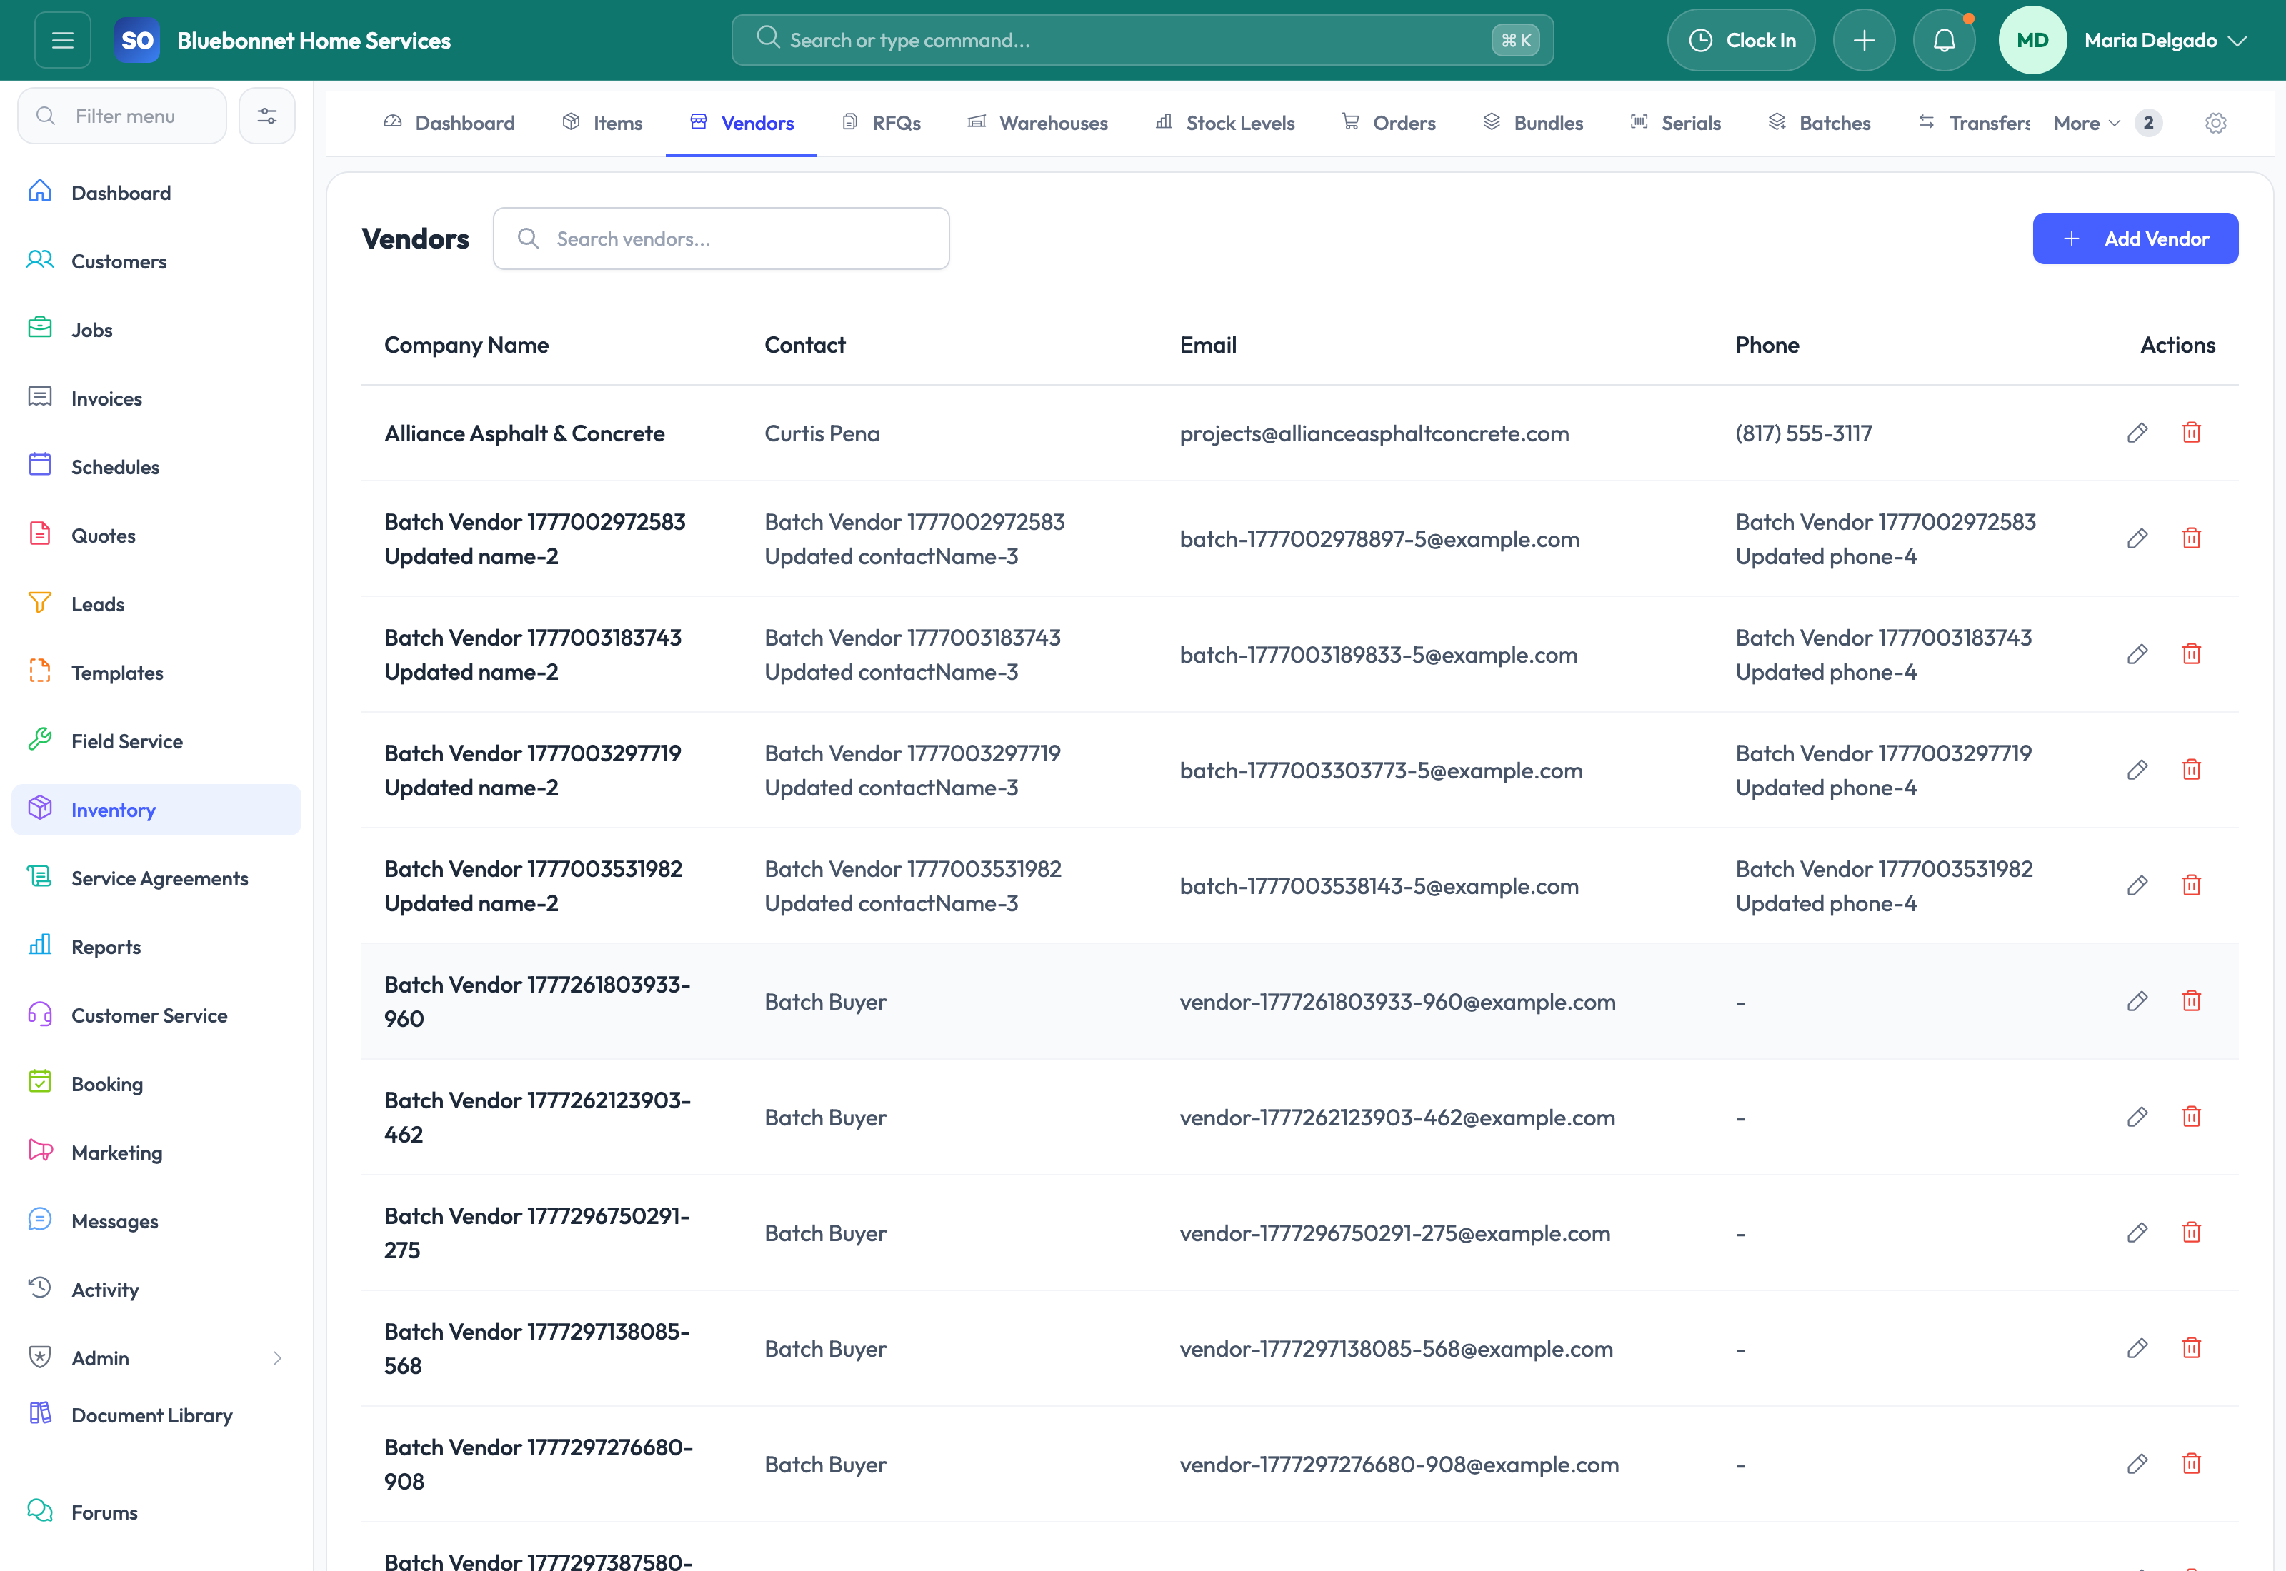Image resolution: width=2286 pixels, height=1571 pixels.
Task: Delete Batch Vendor 1777297276680-908 row
Action: click(x=2190, y=1464)
